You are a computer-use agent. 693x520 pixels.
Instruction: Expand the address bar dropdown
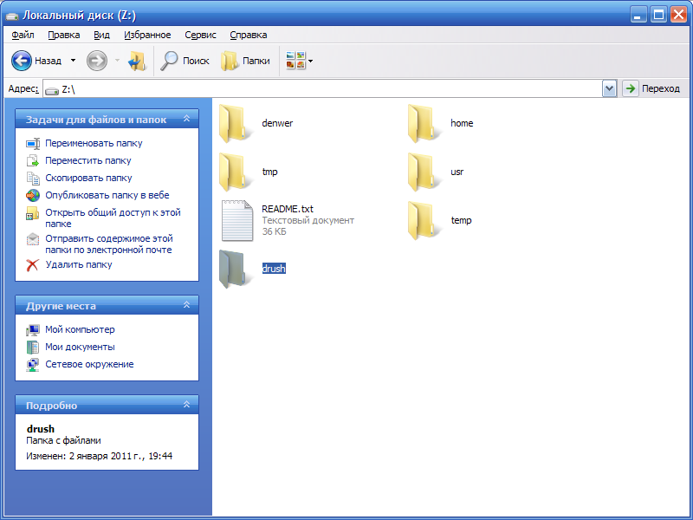[610, 89]
